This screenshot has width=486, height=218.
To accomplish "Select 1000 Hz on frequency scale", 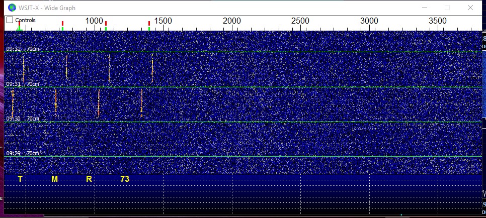I will pyautogui.click(x=94, y=21).
